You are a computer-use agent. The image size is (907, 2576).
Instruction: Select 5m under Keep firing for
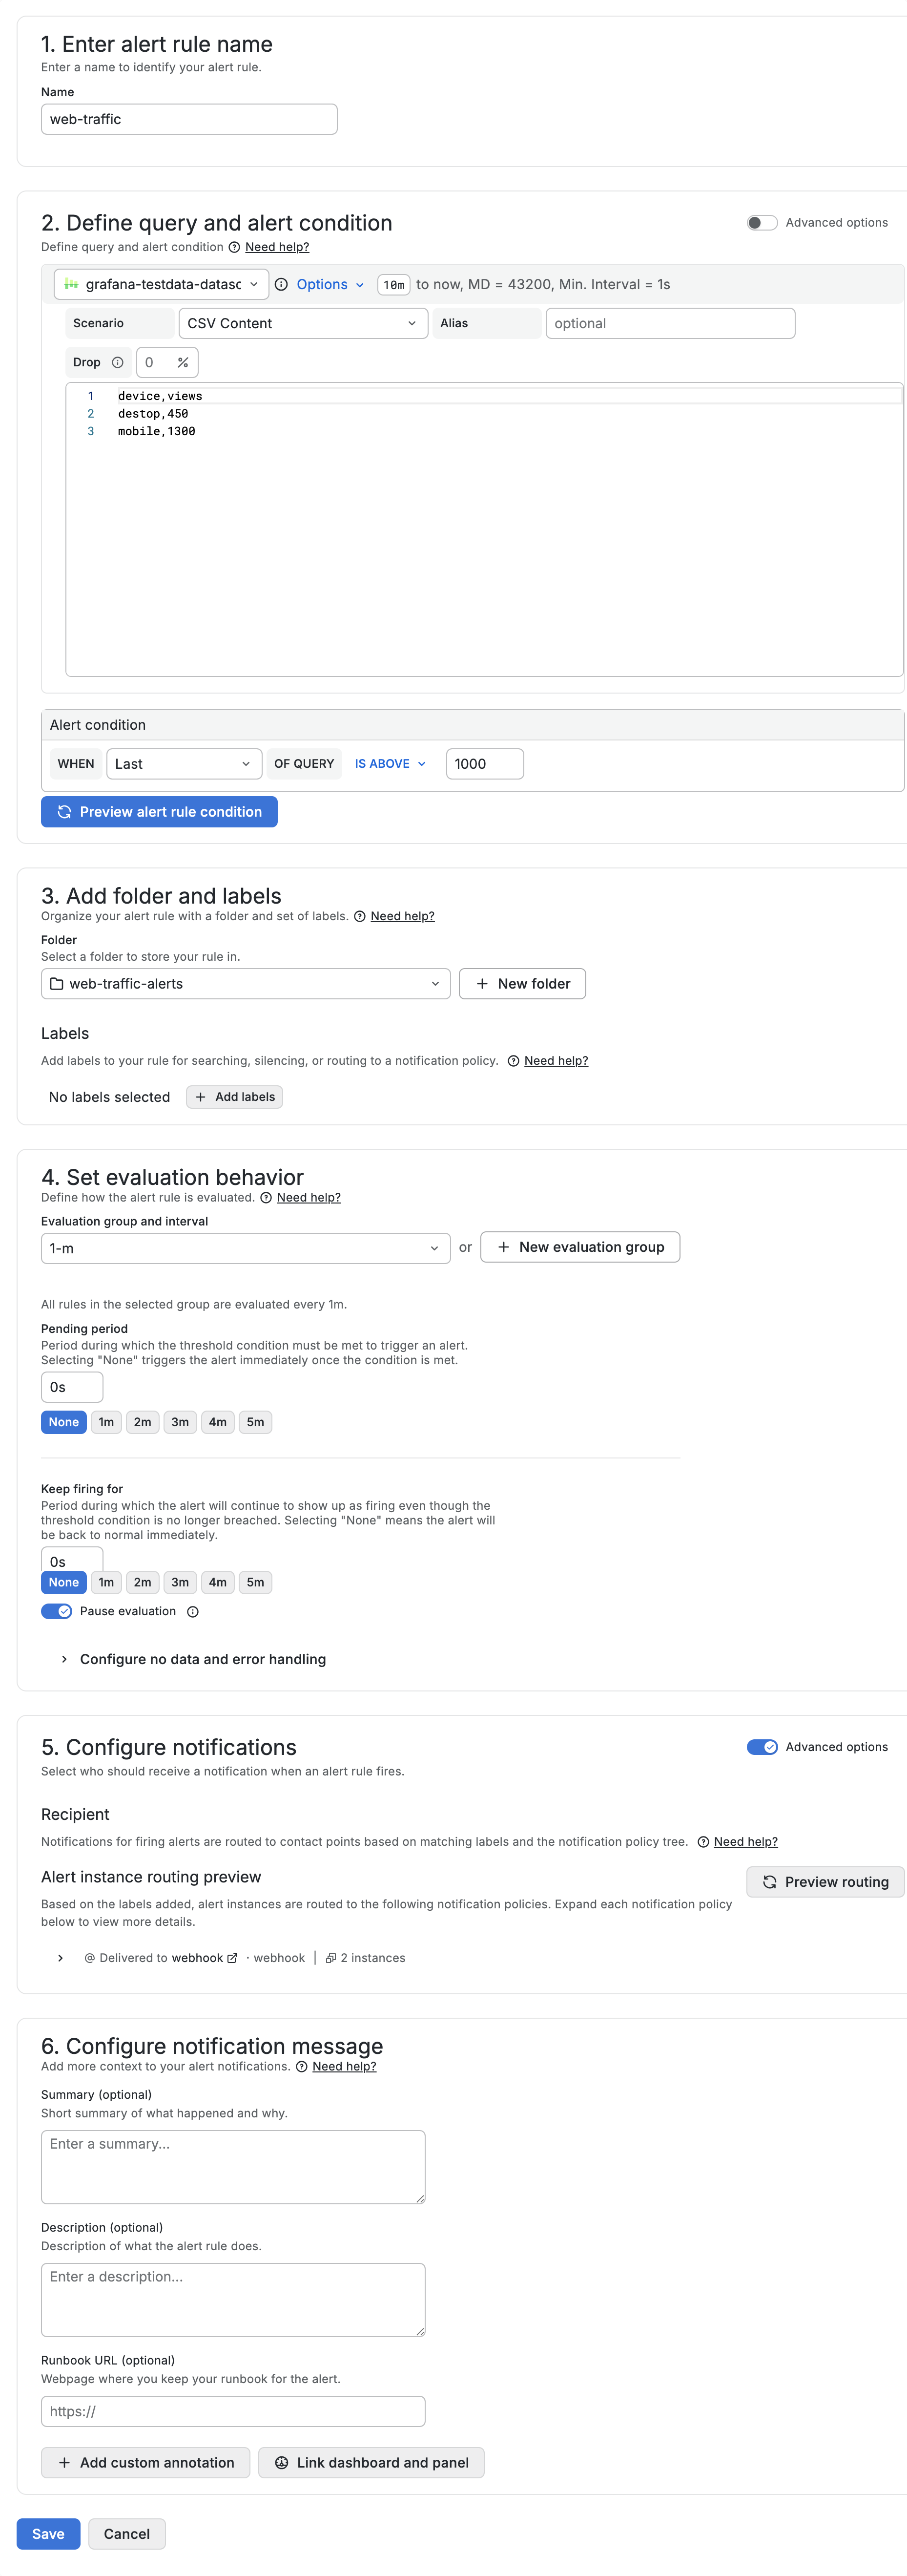[x=256, y=1582]
